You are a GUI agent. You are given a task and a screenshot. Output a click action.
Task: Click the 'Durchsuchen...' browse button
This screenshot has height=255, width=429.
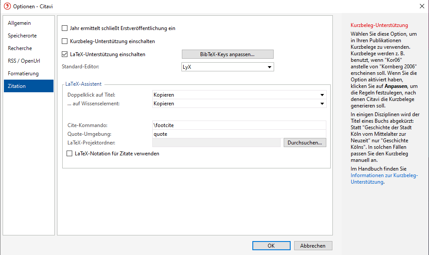tap(305, 143)
